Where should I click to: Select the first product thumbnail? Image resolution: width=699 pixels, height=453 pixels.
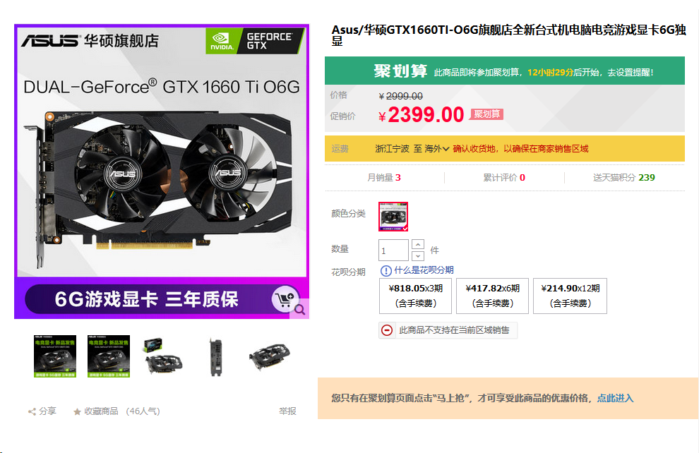pyautogui.click(x=55, y=356)
